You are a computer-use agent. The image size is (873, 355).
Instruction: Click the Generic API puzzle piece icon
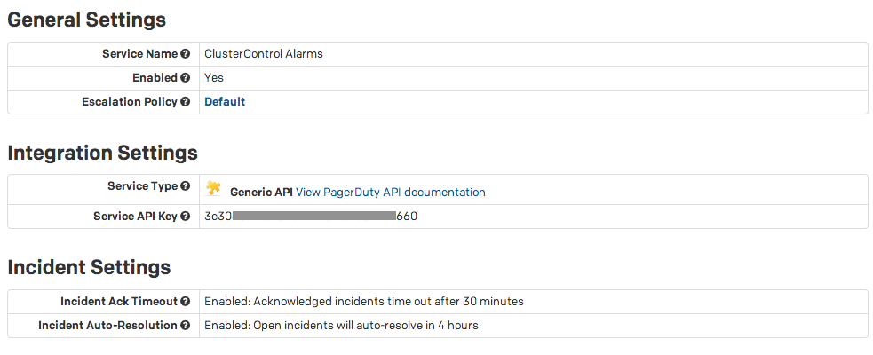coord(213,188)
